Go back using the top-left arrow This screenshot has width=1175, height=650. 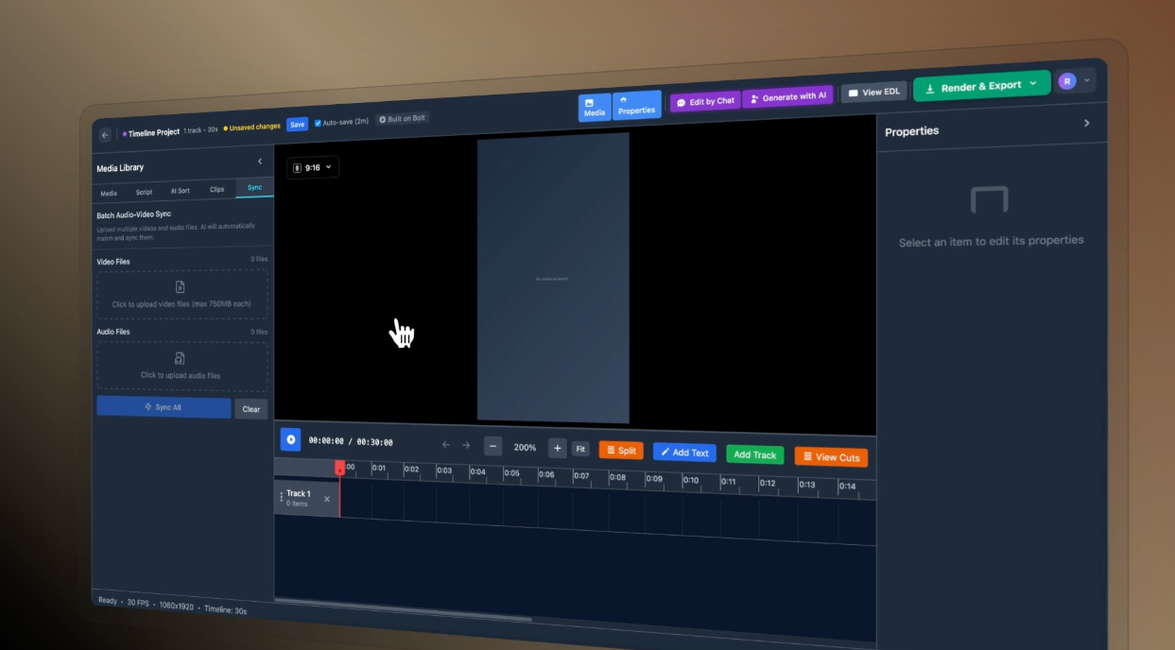(104, 135)
